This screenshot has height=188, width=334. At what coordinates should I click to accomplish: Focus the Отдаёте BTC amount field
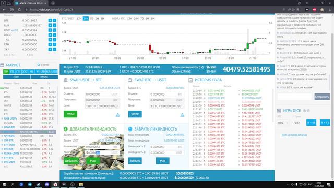click(x=167, y=94)
